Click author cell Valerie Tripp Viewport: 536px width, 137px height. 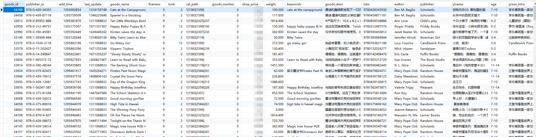(x=406, y=87)
